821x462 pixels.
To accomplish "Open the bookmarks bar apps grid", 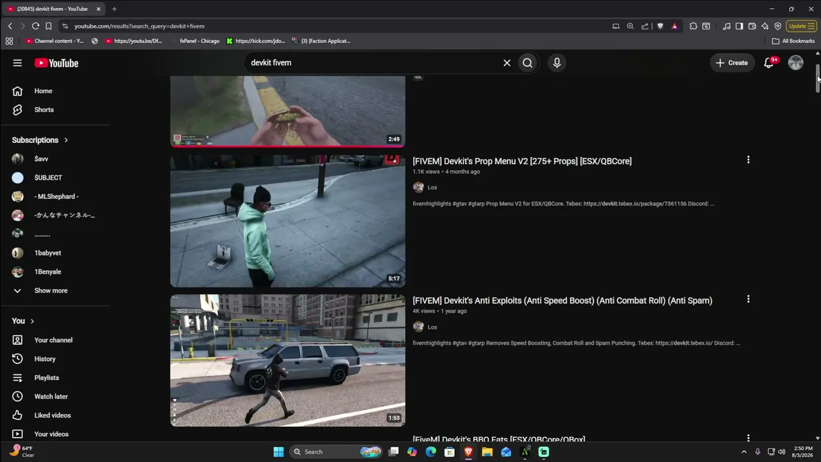I will click(9, 41).
